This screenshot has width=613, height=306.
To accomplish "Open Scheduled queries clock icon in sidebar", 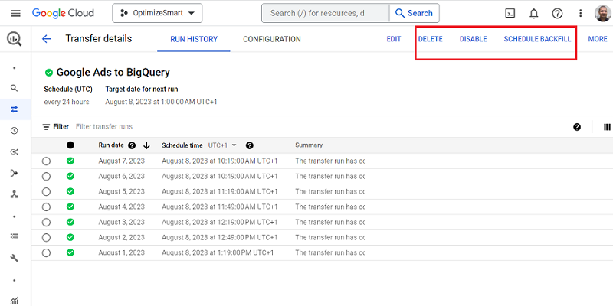I will point(15,131).
